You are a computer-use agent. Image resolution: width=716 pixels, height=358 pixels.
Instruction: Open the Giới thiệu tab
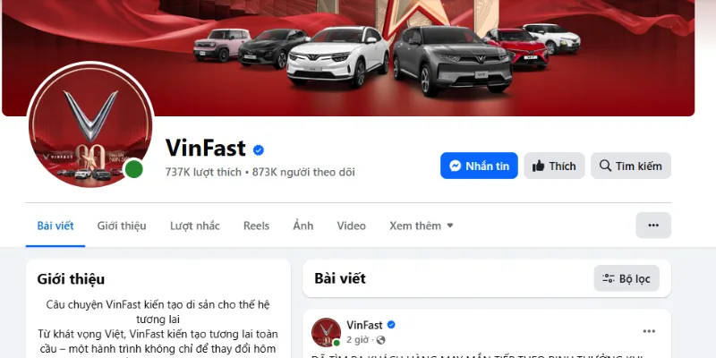point(122,226)
